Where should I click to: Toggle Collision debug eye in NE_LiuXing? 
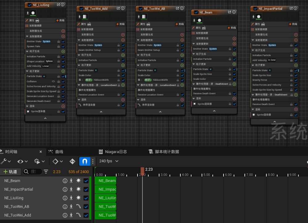point(53,81)
